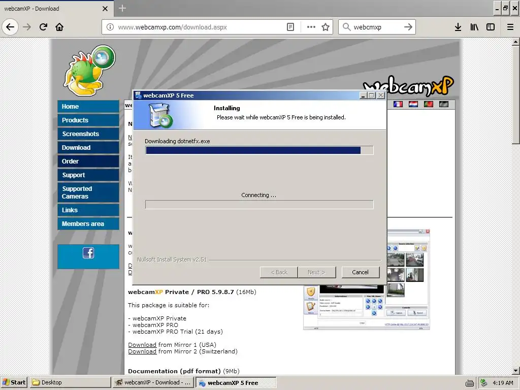Click the Facebook icon in sidebar
The width and height of the screenshot is (520, 390).
click(88, 253)
